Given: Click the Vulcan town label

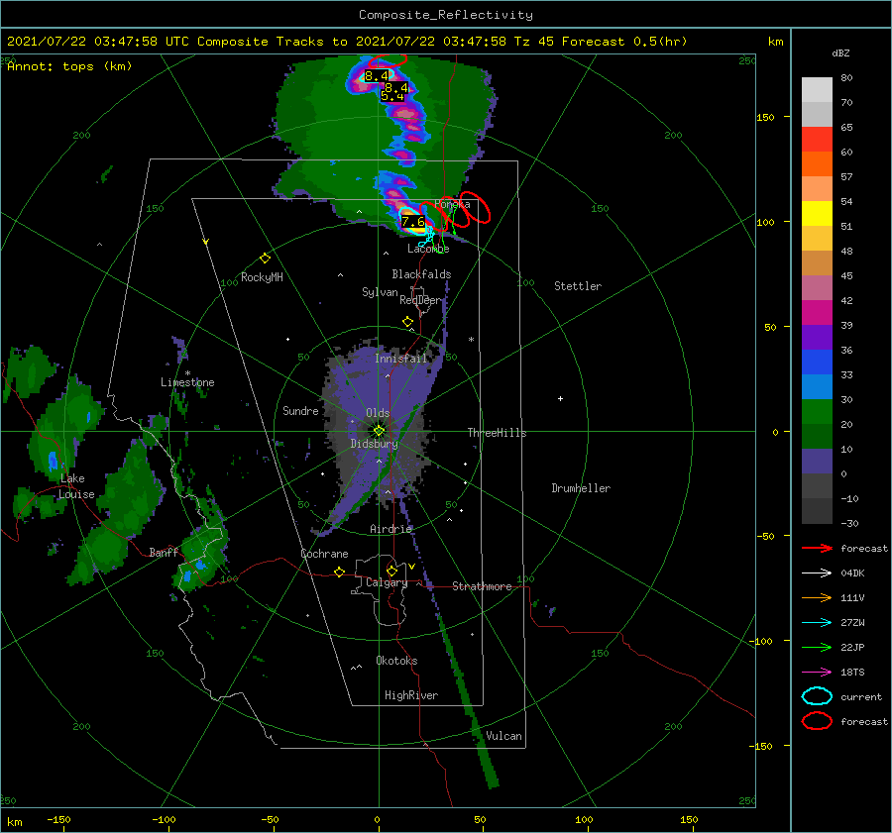Looking at the screenshot, I should tap(503, 736).
